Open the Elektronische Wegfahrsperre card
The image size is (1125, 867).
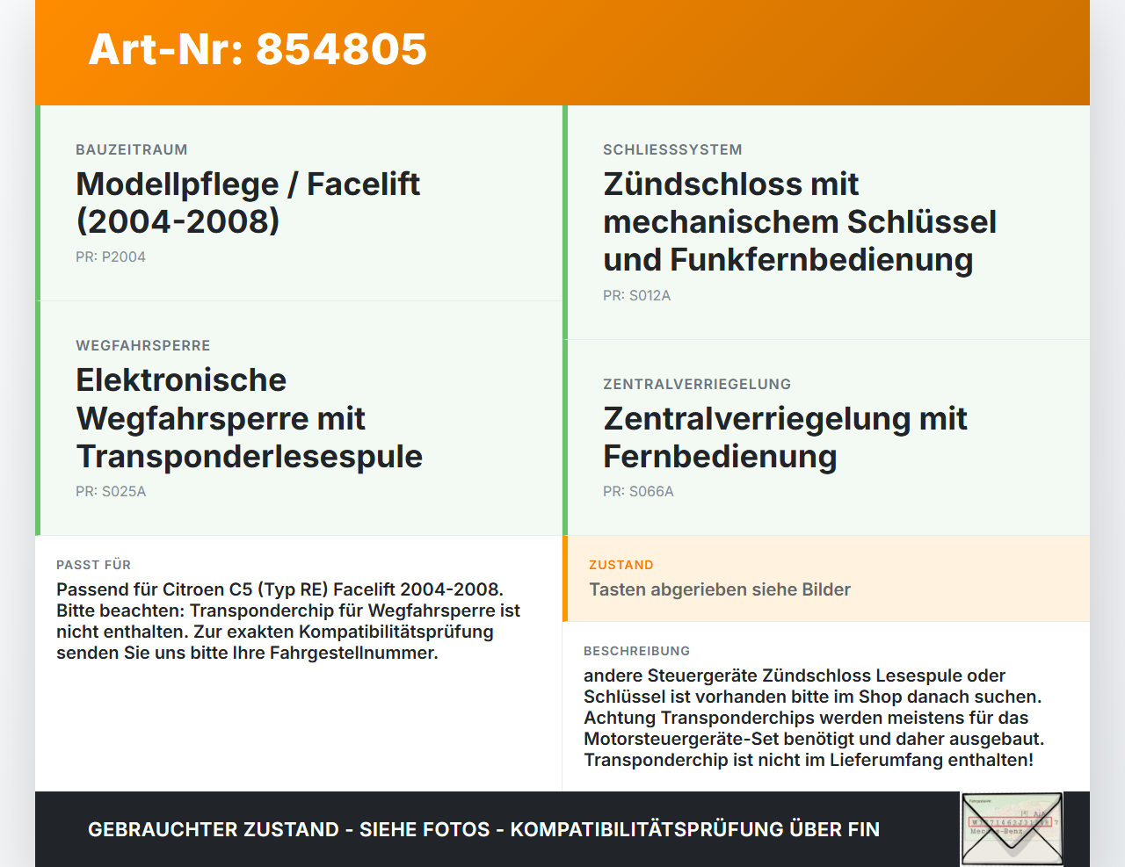pyautogui.click(x=299, y=418)
